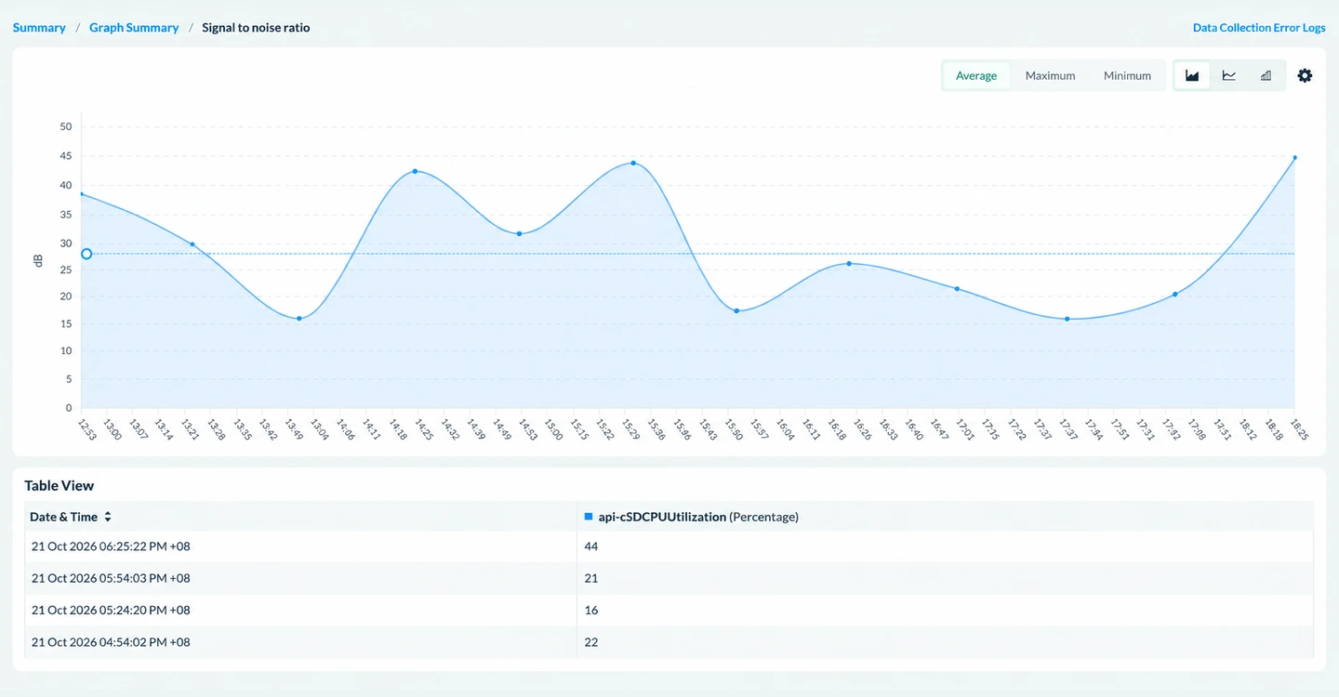Select the Average toggle
The height and width of the screenshot is (697, 1339).
coord(976,75)
